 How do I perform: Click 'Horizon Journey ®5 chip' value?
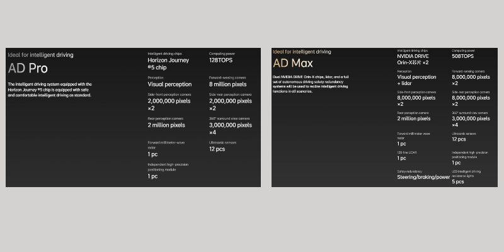168,64
